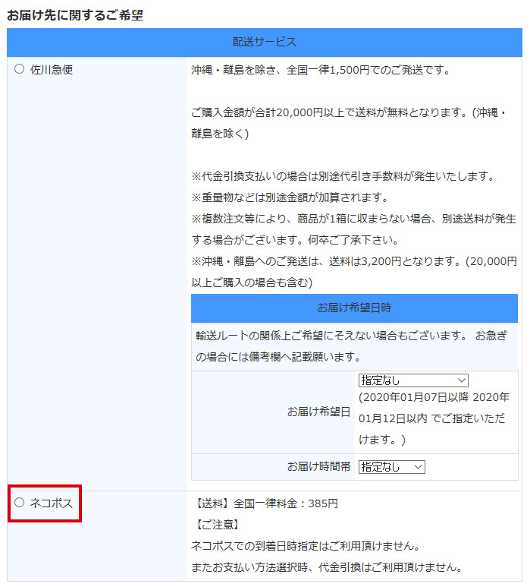This screenshot has height=587, width=530.
Task: Click the 代金引換支払い fee note
Action: [x=343, y=176]
